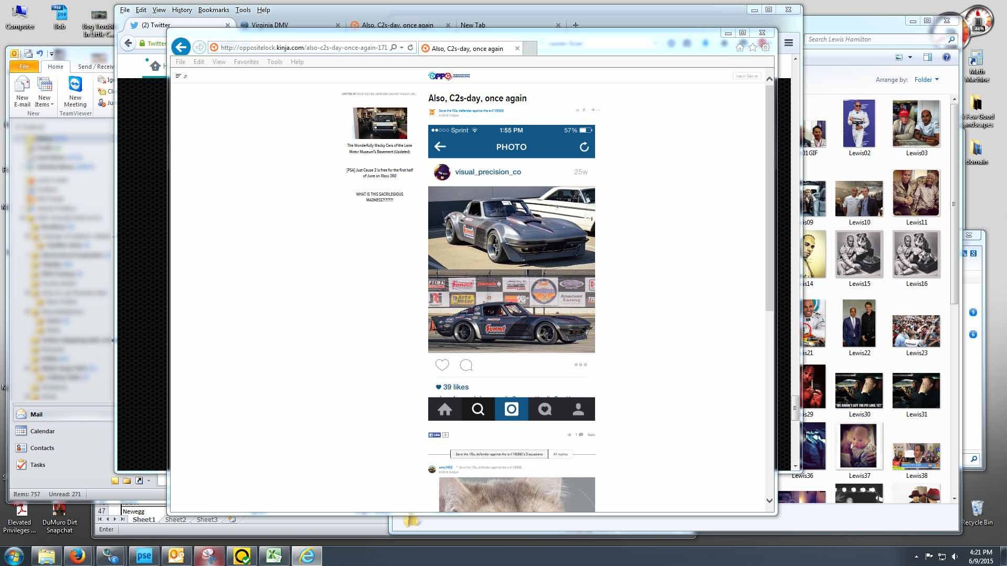Open IE Tools gear icon
The height and width of the screenshot is (566, 1007).
(x=766, y=48)
